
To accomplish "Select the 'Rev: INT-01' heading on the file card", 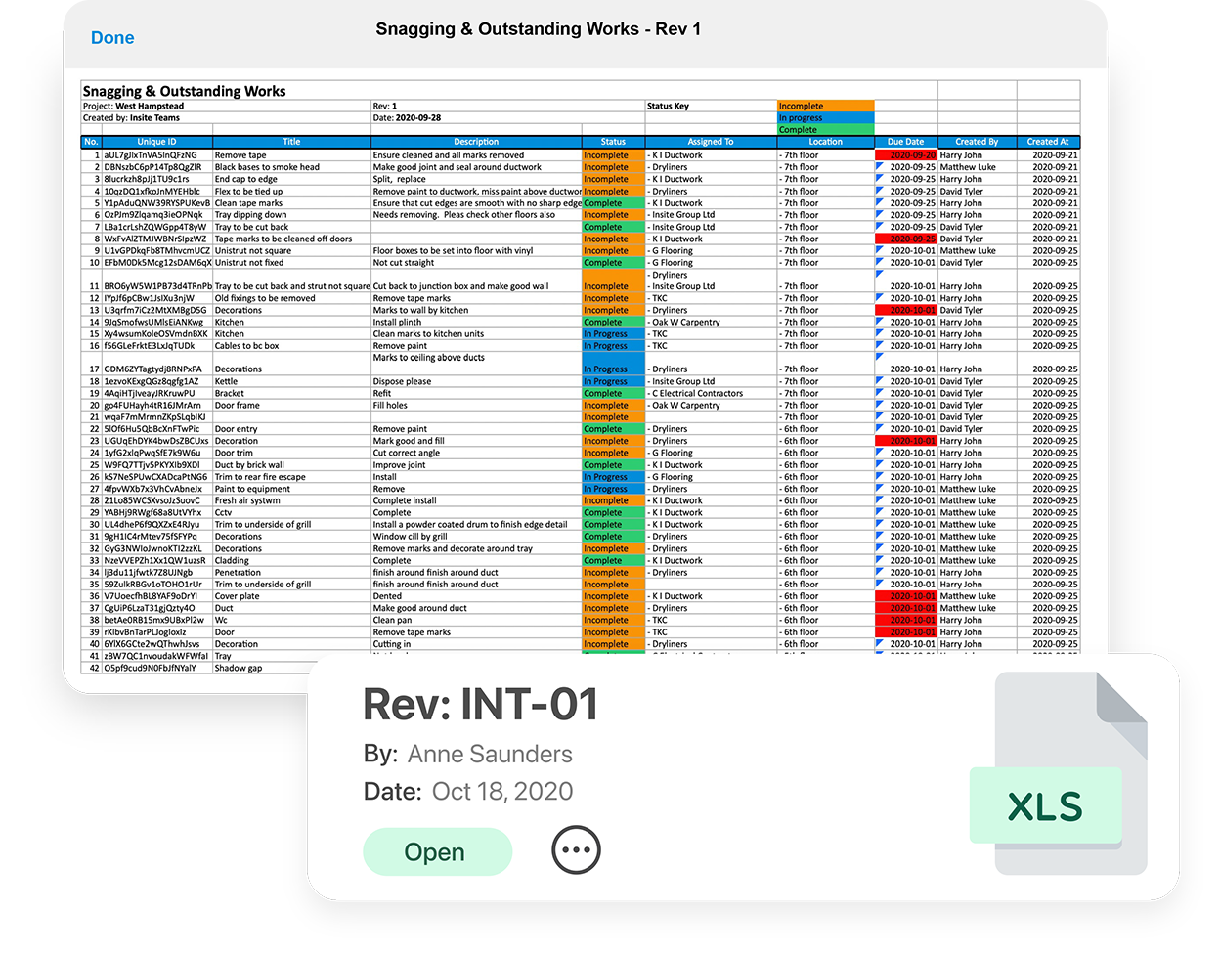I will click(481, 702).
